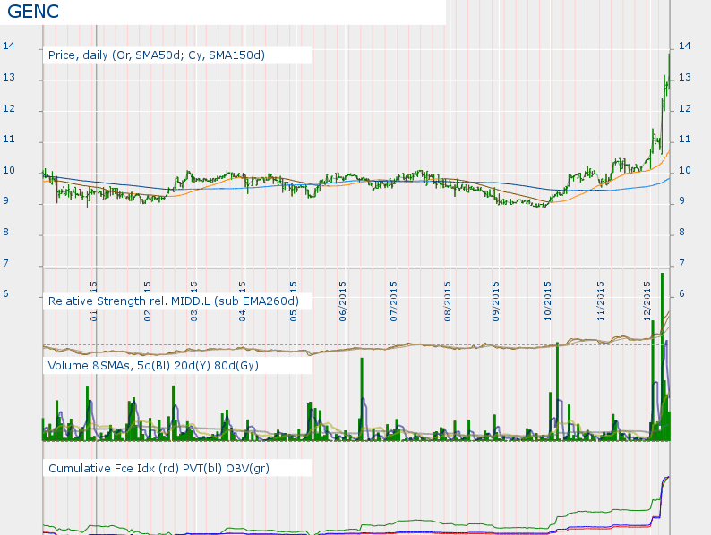Pick the 08/2015 date marker
Screen dimensions: 711x535
pos(447,302)
